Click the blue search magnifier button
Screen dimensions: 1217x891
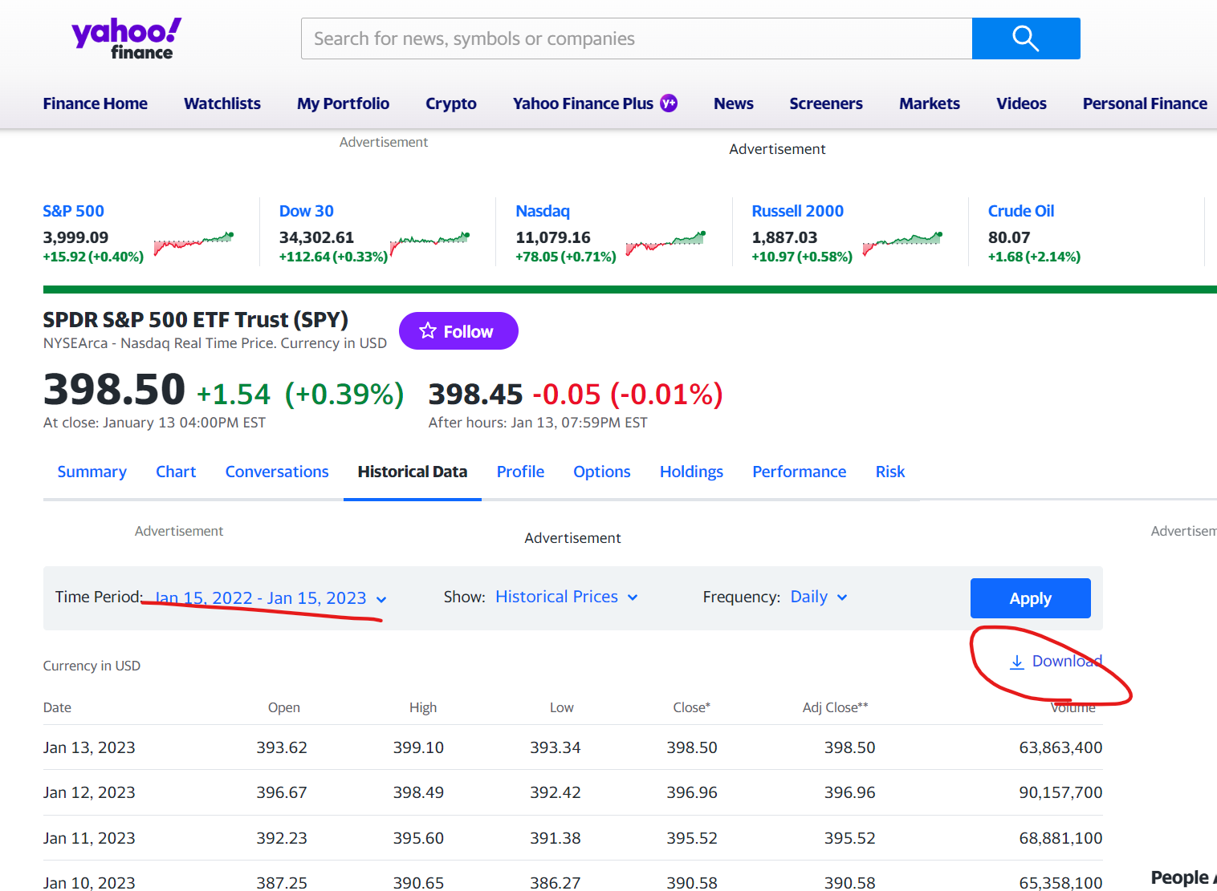pyautogui.click(x=1026, y=38)
